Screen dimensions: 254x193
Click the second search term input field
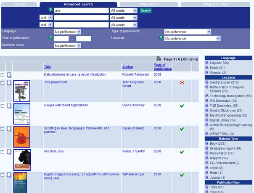81,18
